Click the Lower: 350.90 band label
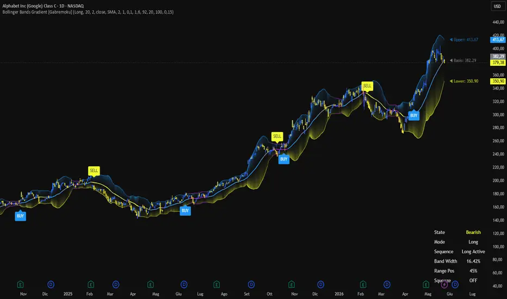The image size is (507, 299). click(464, 81)
